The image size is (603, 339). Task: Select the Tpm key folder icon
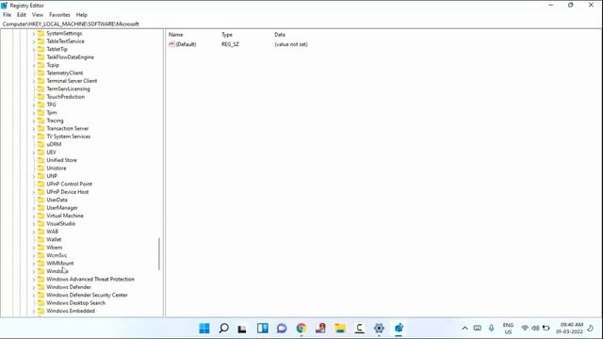click(x=41, y=113)
